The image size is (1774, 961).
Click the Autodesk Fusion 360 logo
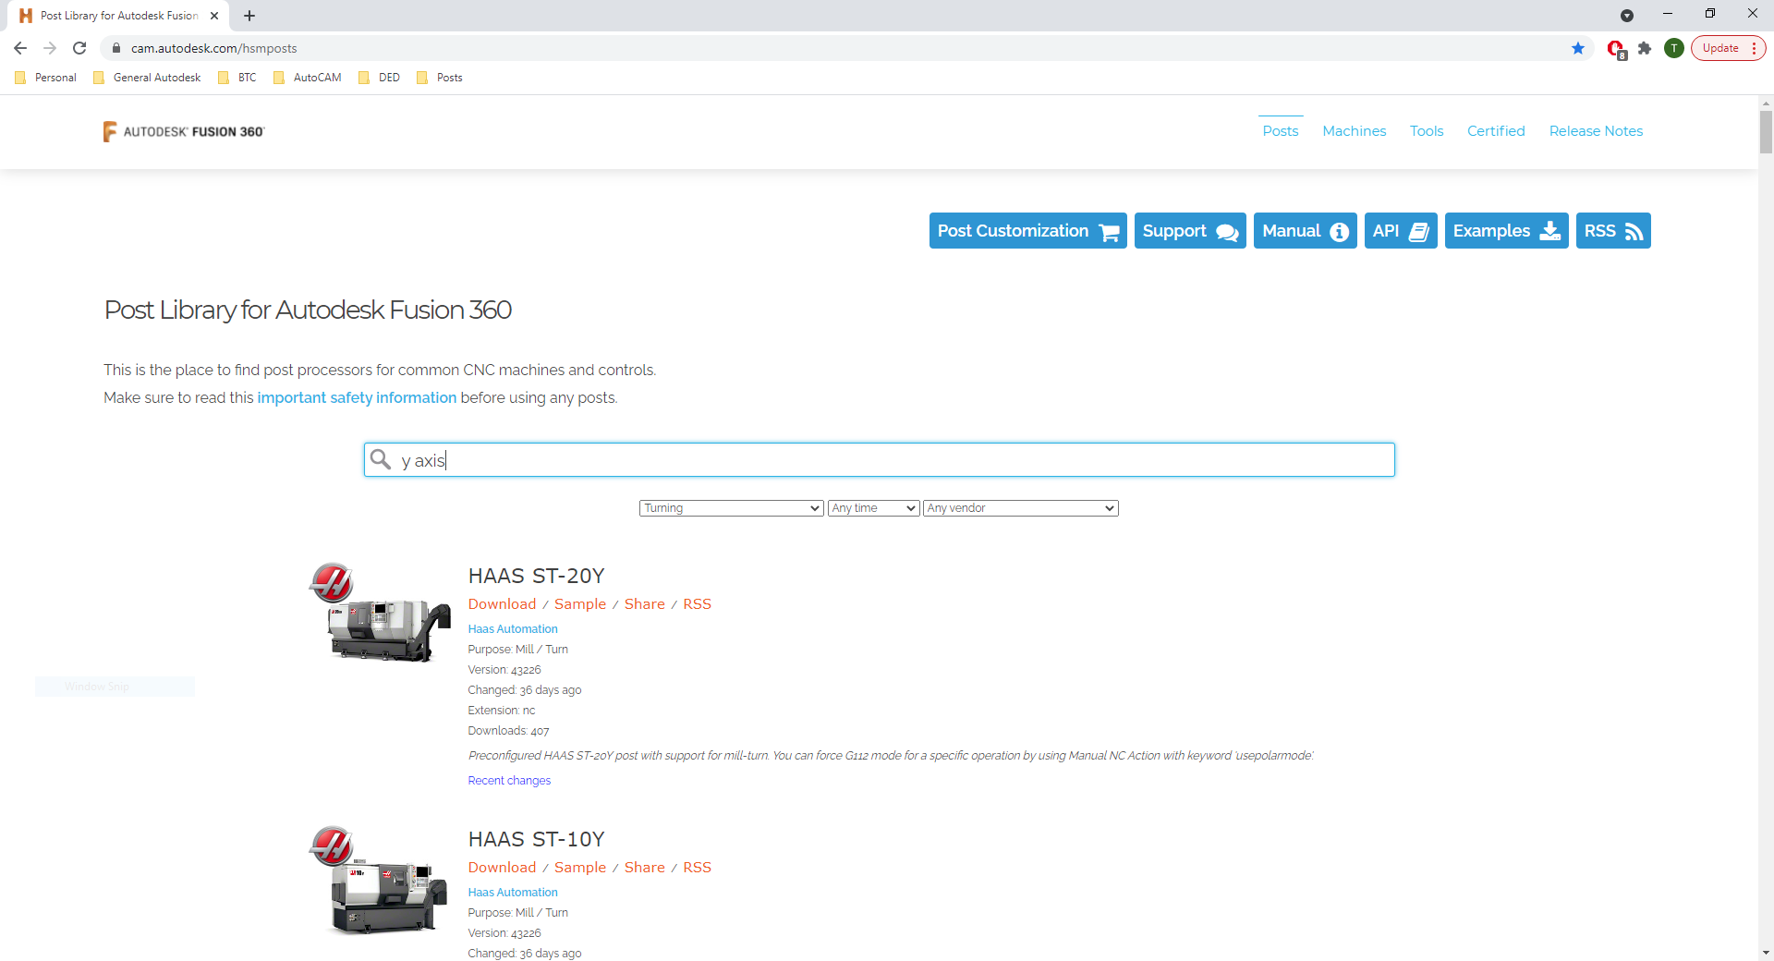(184, 130)
